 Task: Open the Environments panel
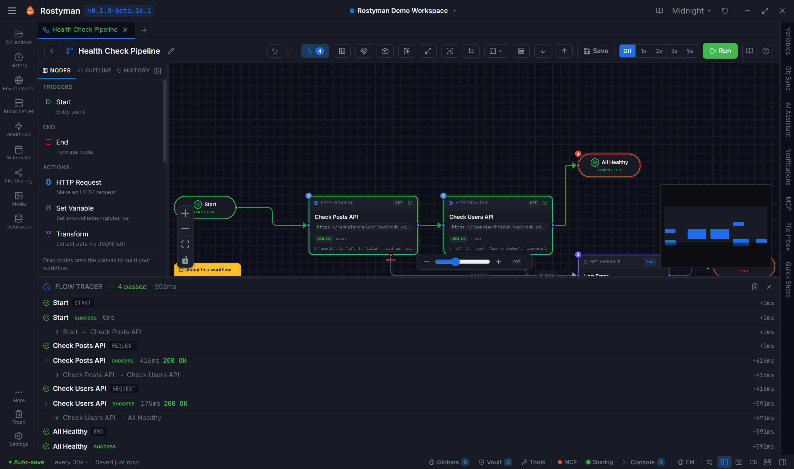pyautogui.click(x=19, y=83)
